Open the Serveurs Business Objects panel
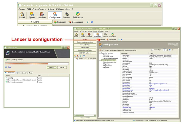Viewport: 182px width, 124px height. click(x=85, y=50)
